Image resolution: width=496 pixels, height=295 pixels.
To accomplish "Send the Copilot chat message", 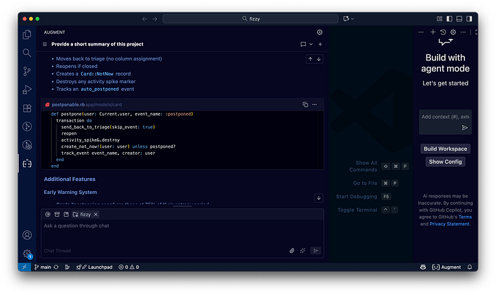I will [x=465, y=128].
